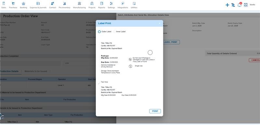Click the 'Tiffen Raw 2' table cell
The width and height of the screenshot is (260, 125).
(12, 122)
